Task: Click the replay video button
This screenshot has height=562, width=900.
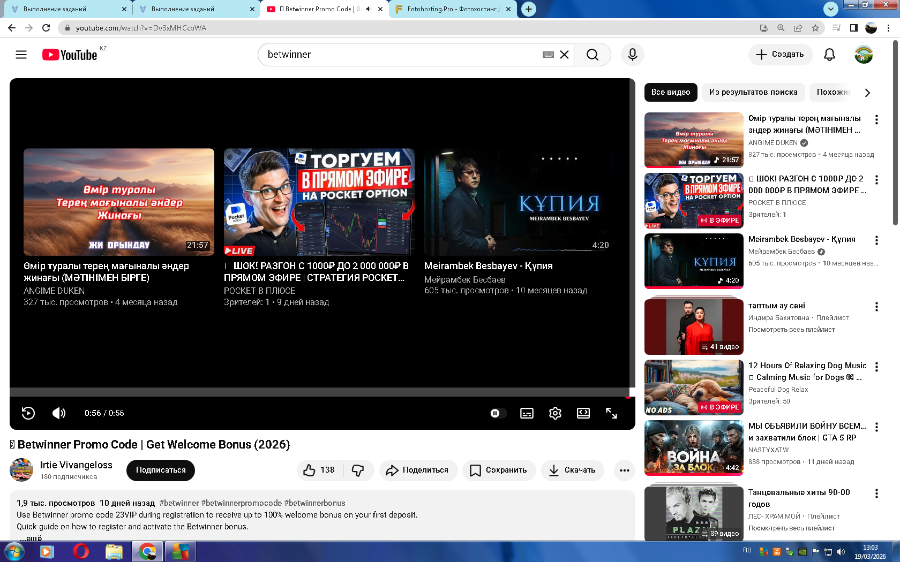Action: pos(28,413)
